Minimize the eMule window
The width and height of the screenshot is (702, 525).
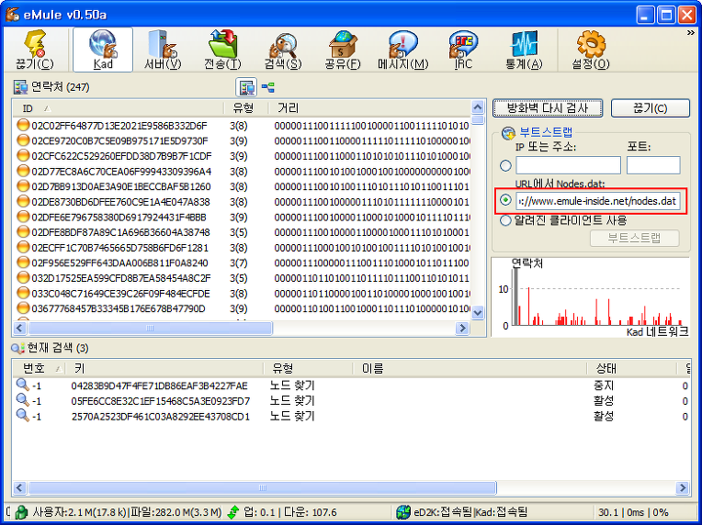[645, 16]
